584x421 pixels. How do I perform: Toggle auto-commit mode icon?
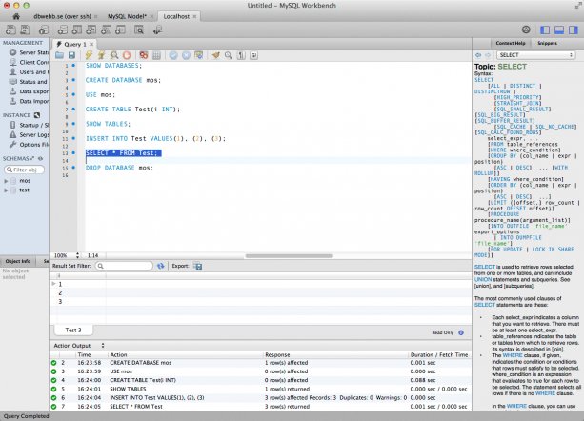click(x=198, y=55)
